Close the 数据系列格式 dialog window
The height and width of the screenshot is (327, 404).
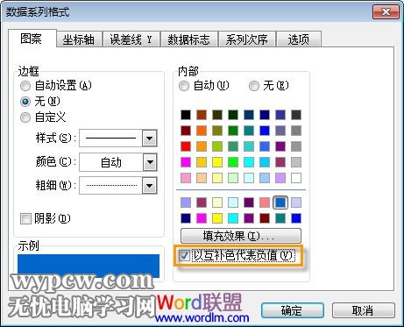(x=386, y=12)
